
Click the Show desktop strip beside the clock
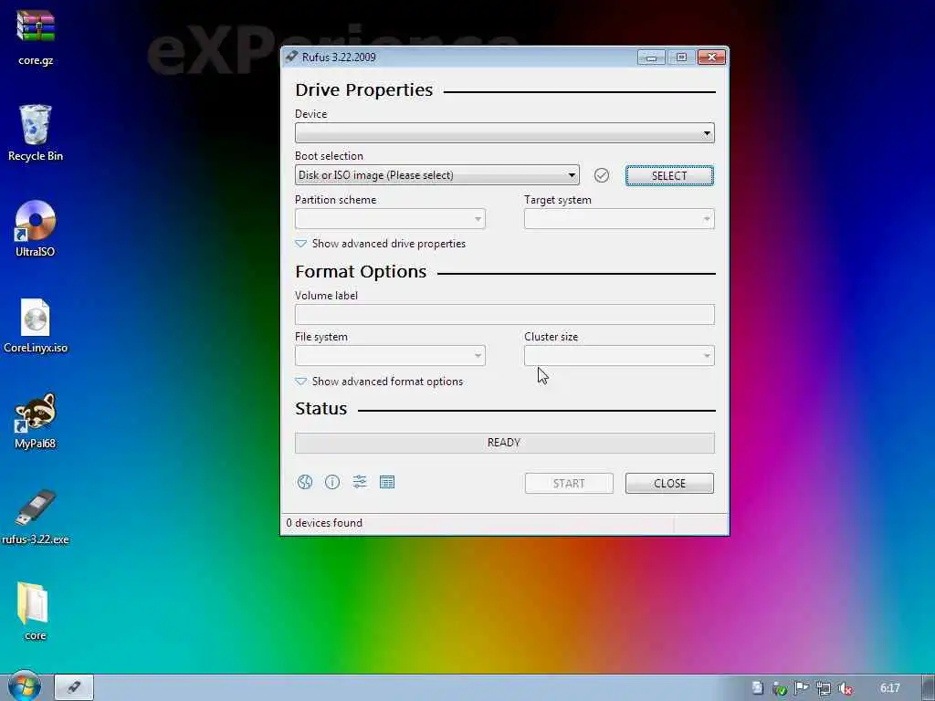(929, 688)
